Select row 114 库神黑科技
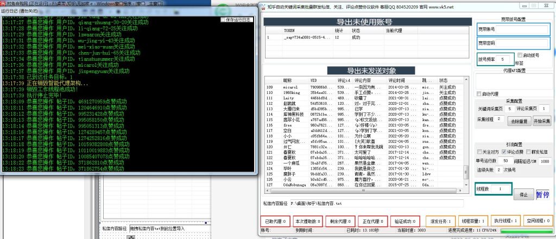The width and height of the screenshot is (556, 239). click(x=364, y=114)
